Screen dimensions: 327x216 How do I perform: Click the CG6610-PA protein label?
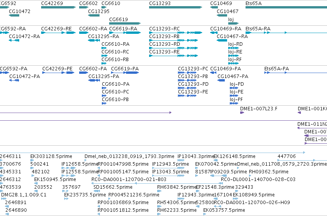point(116,84)
